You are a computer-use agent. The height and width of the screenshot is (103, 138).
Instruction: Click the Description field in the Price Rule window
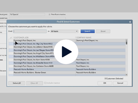pyautogui.click(x=37, y=18)
